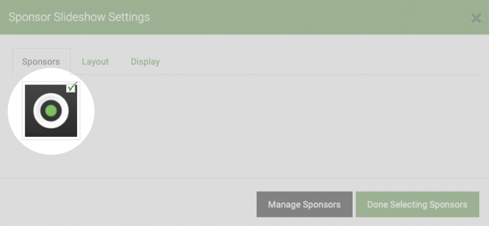
Task: Select the Sponsors tab
Action: [x=41, y=62]
